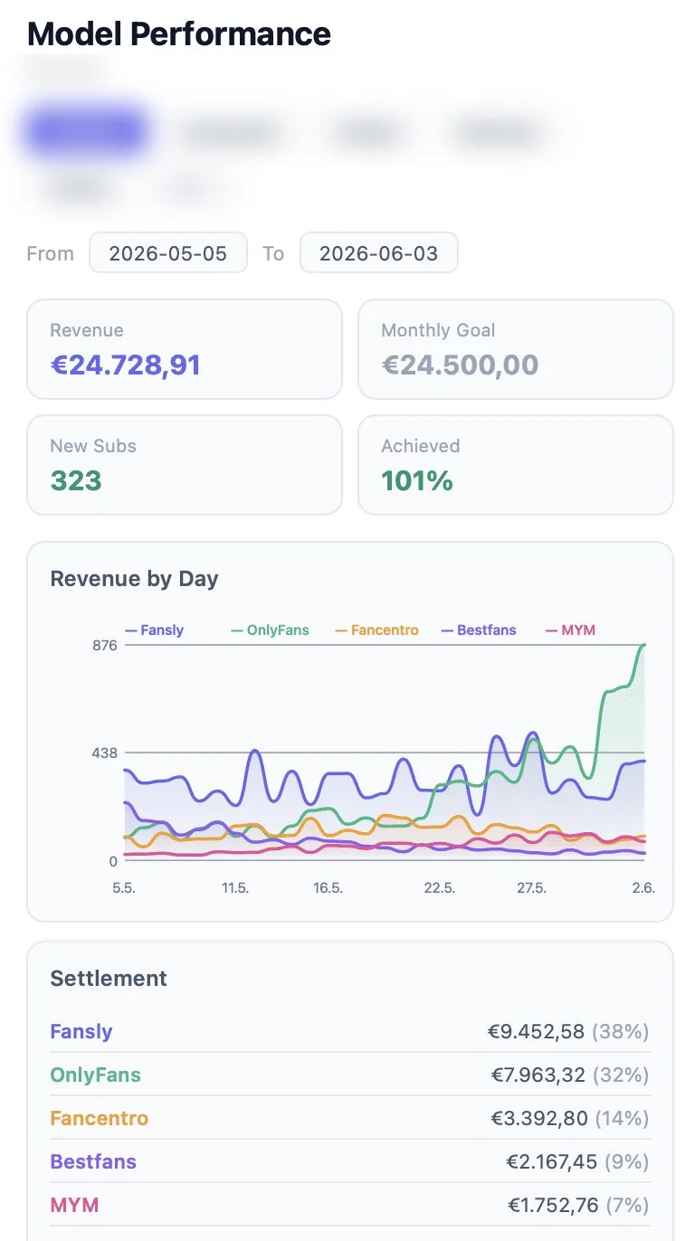Toggle the Fansly series in chart legend
The image size is (695, 1241).
pos(155,630)
